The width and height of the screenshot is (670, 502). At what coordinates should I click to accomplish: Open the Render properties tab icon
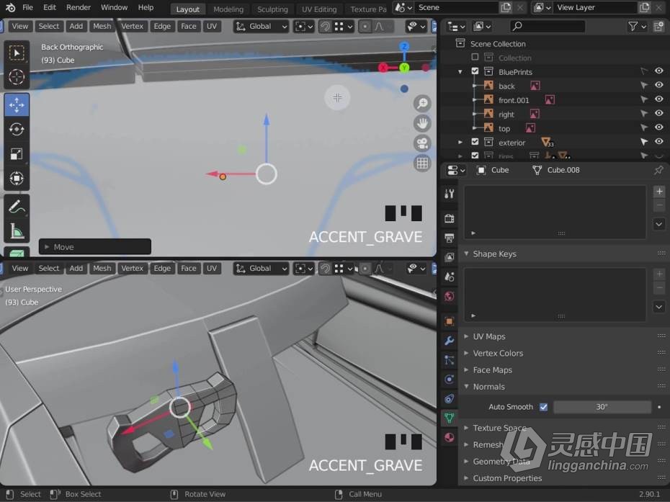pyautogui.click(x=449, y=219)
